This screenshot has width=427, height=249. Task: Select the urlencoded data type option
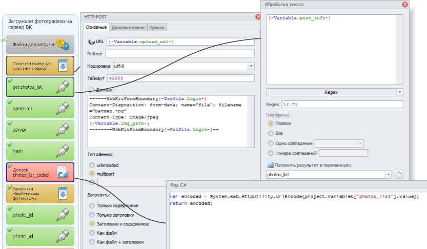tap(92, 165)
